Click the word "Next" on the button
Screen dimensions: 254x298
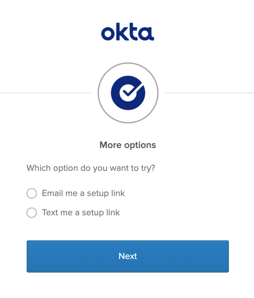128,256
